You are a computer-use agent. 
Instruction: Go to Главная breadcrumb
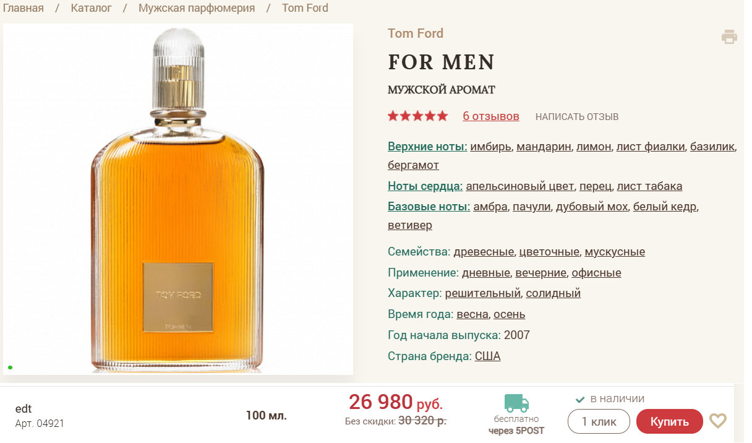[x=23, y=8]
